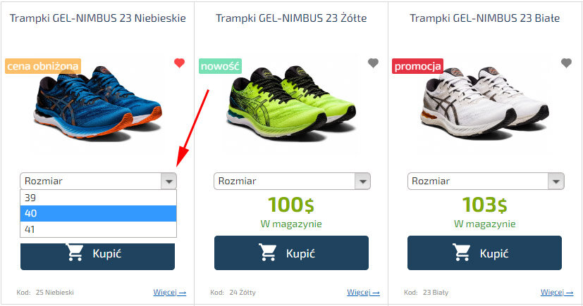Click cart icon on white sneakers Kupić
Screen dimensions: 583x306
tap(462, 253)
